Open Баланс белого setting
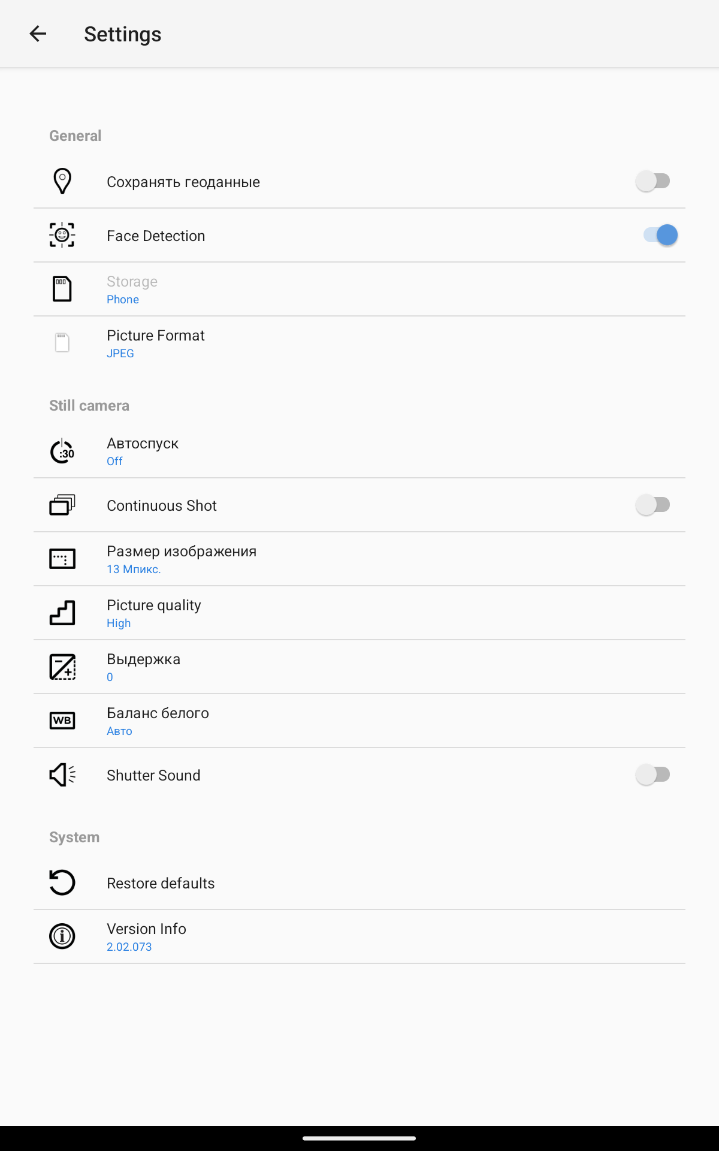719x1151 pixels. coord(359,721)
